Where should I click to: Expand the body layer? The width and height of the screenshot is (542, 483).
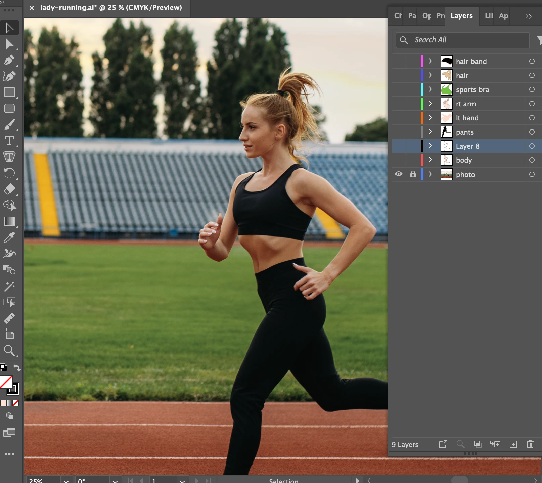point(430,160)
